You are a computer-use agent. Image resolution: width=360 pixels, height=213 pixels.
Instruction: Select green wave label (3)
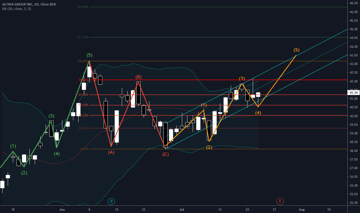51,116
